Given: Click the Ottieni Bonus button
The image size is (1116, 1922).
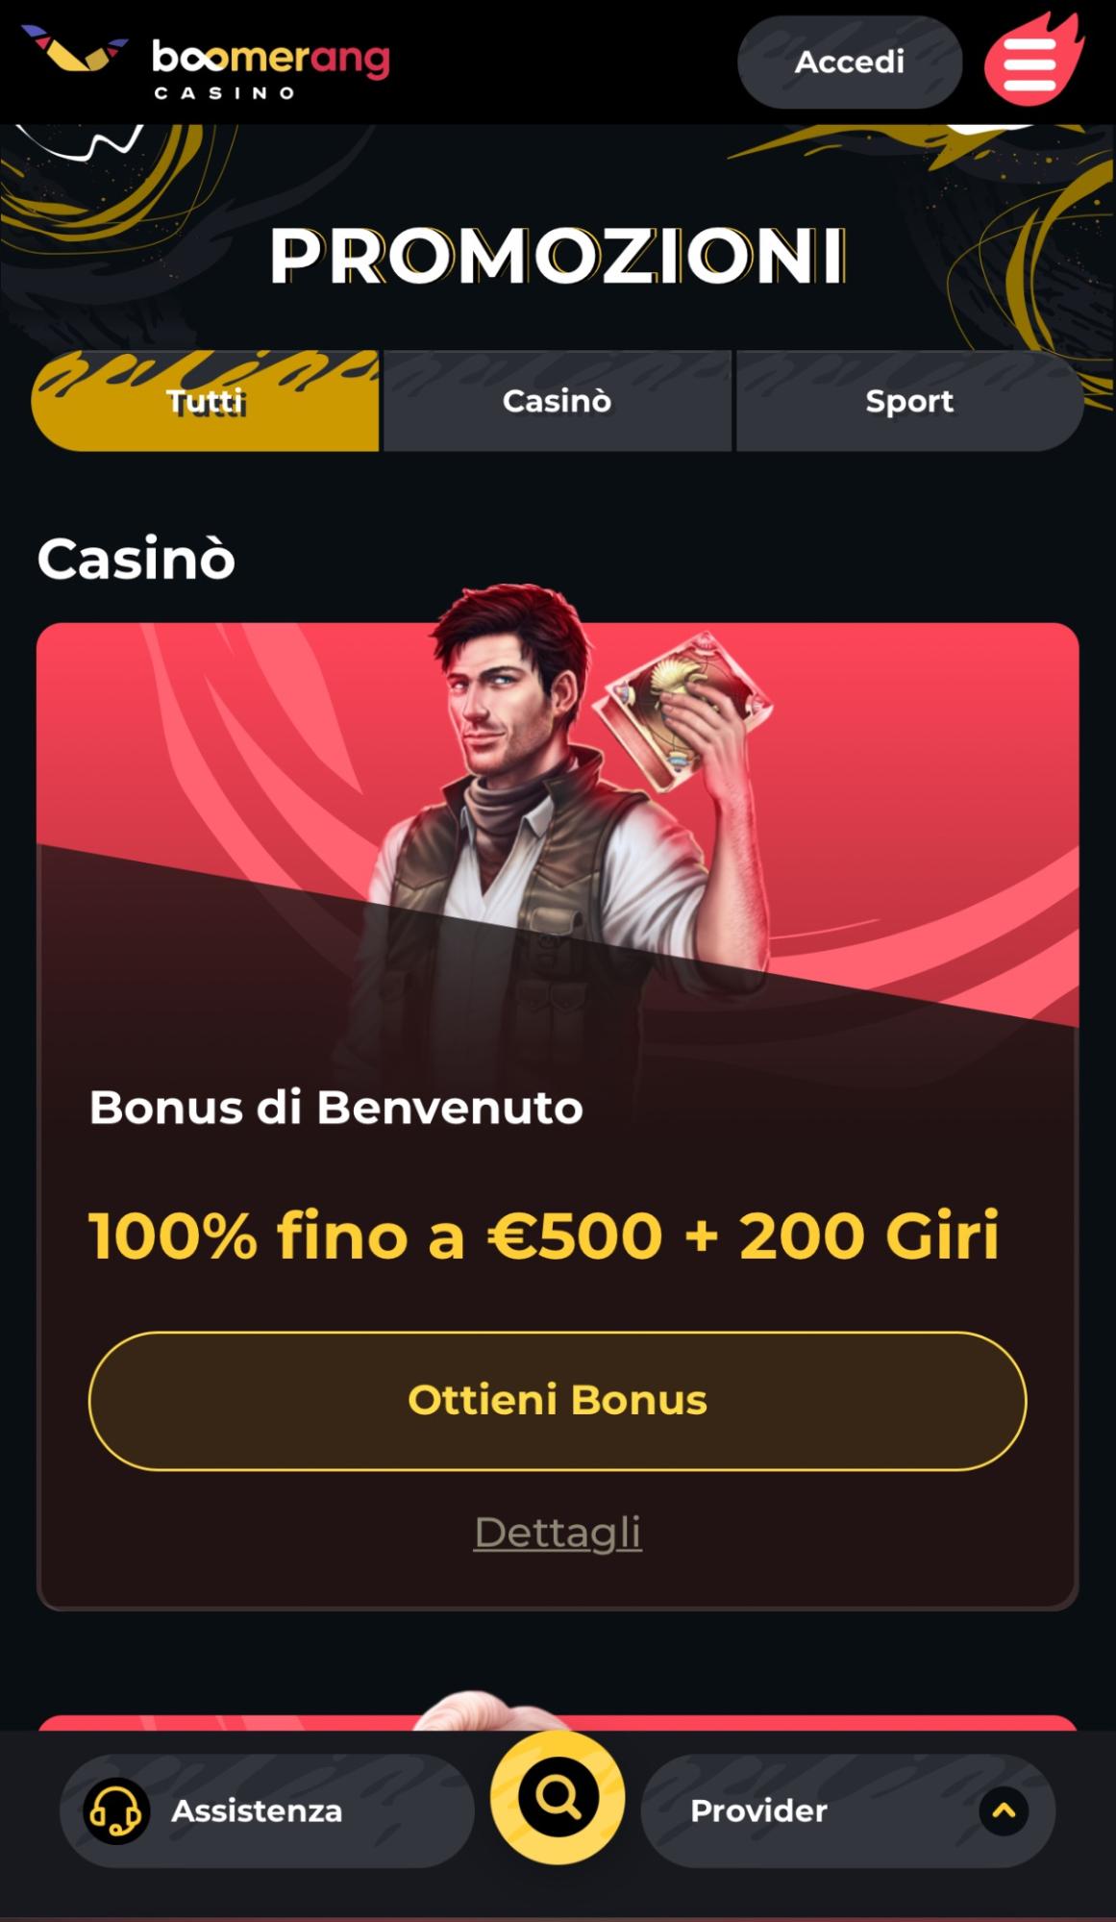Looking at the screenshot, I should click(x=558, y=1400).
